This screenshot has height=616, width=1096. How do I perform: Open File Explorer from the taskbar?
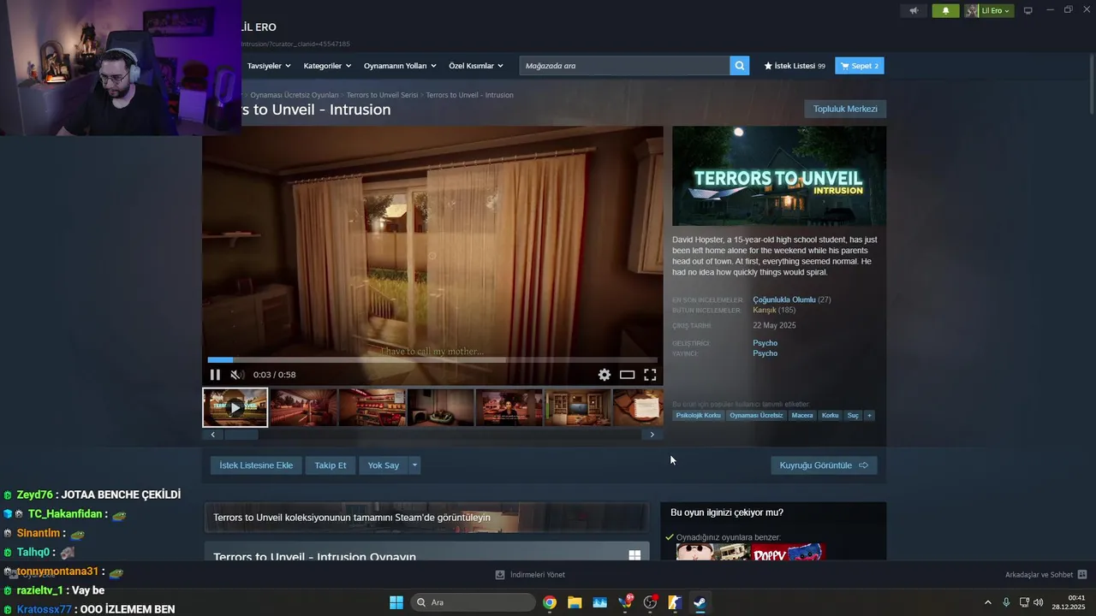(575, 602)
